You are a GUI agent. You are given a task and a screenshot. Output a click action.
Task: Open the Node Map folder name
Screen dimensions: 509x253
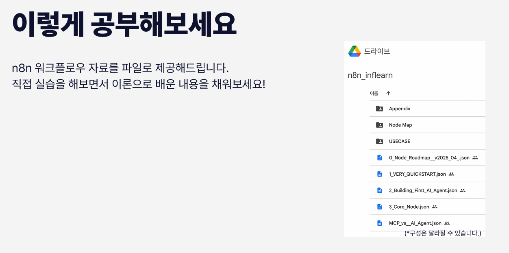coord(400,125)
